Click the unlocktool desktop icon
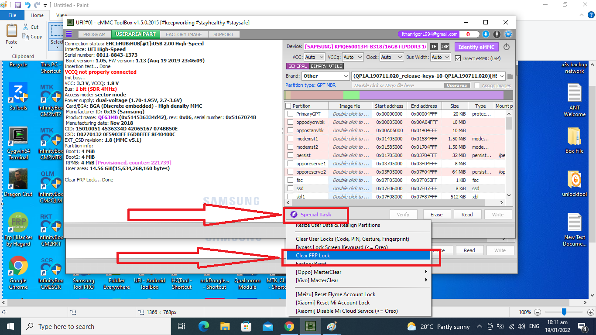Image resolution: width=596 pixels, height=335 pixels. point(575,183)
